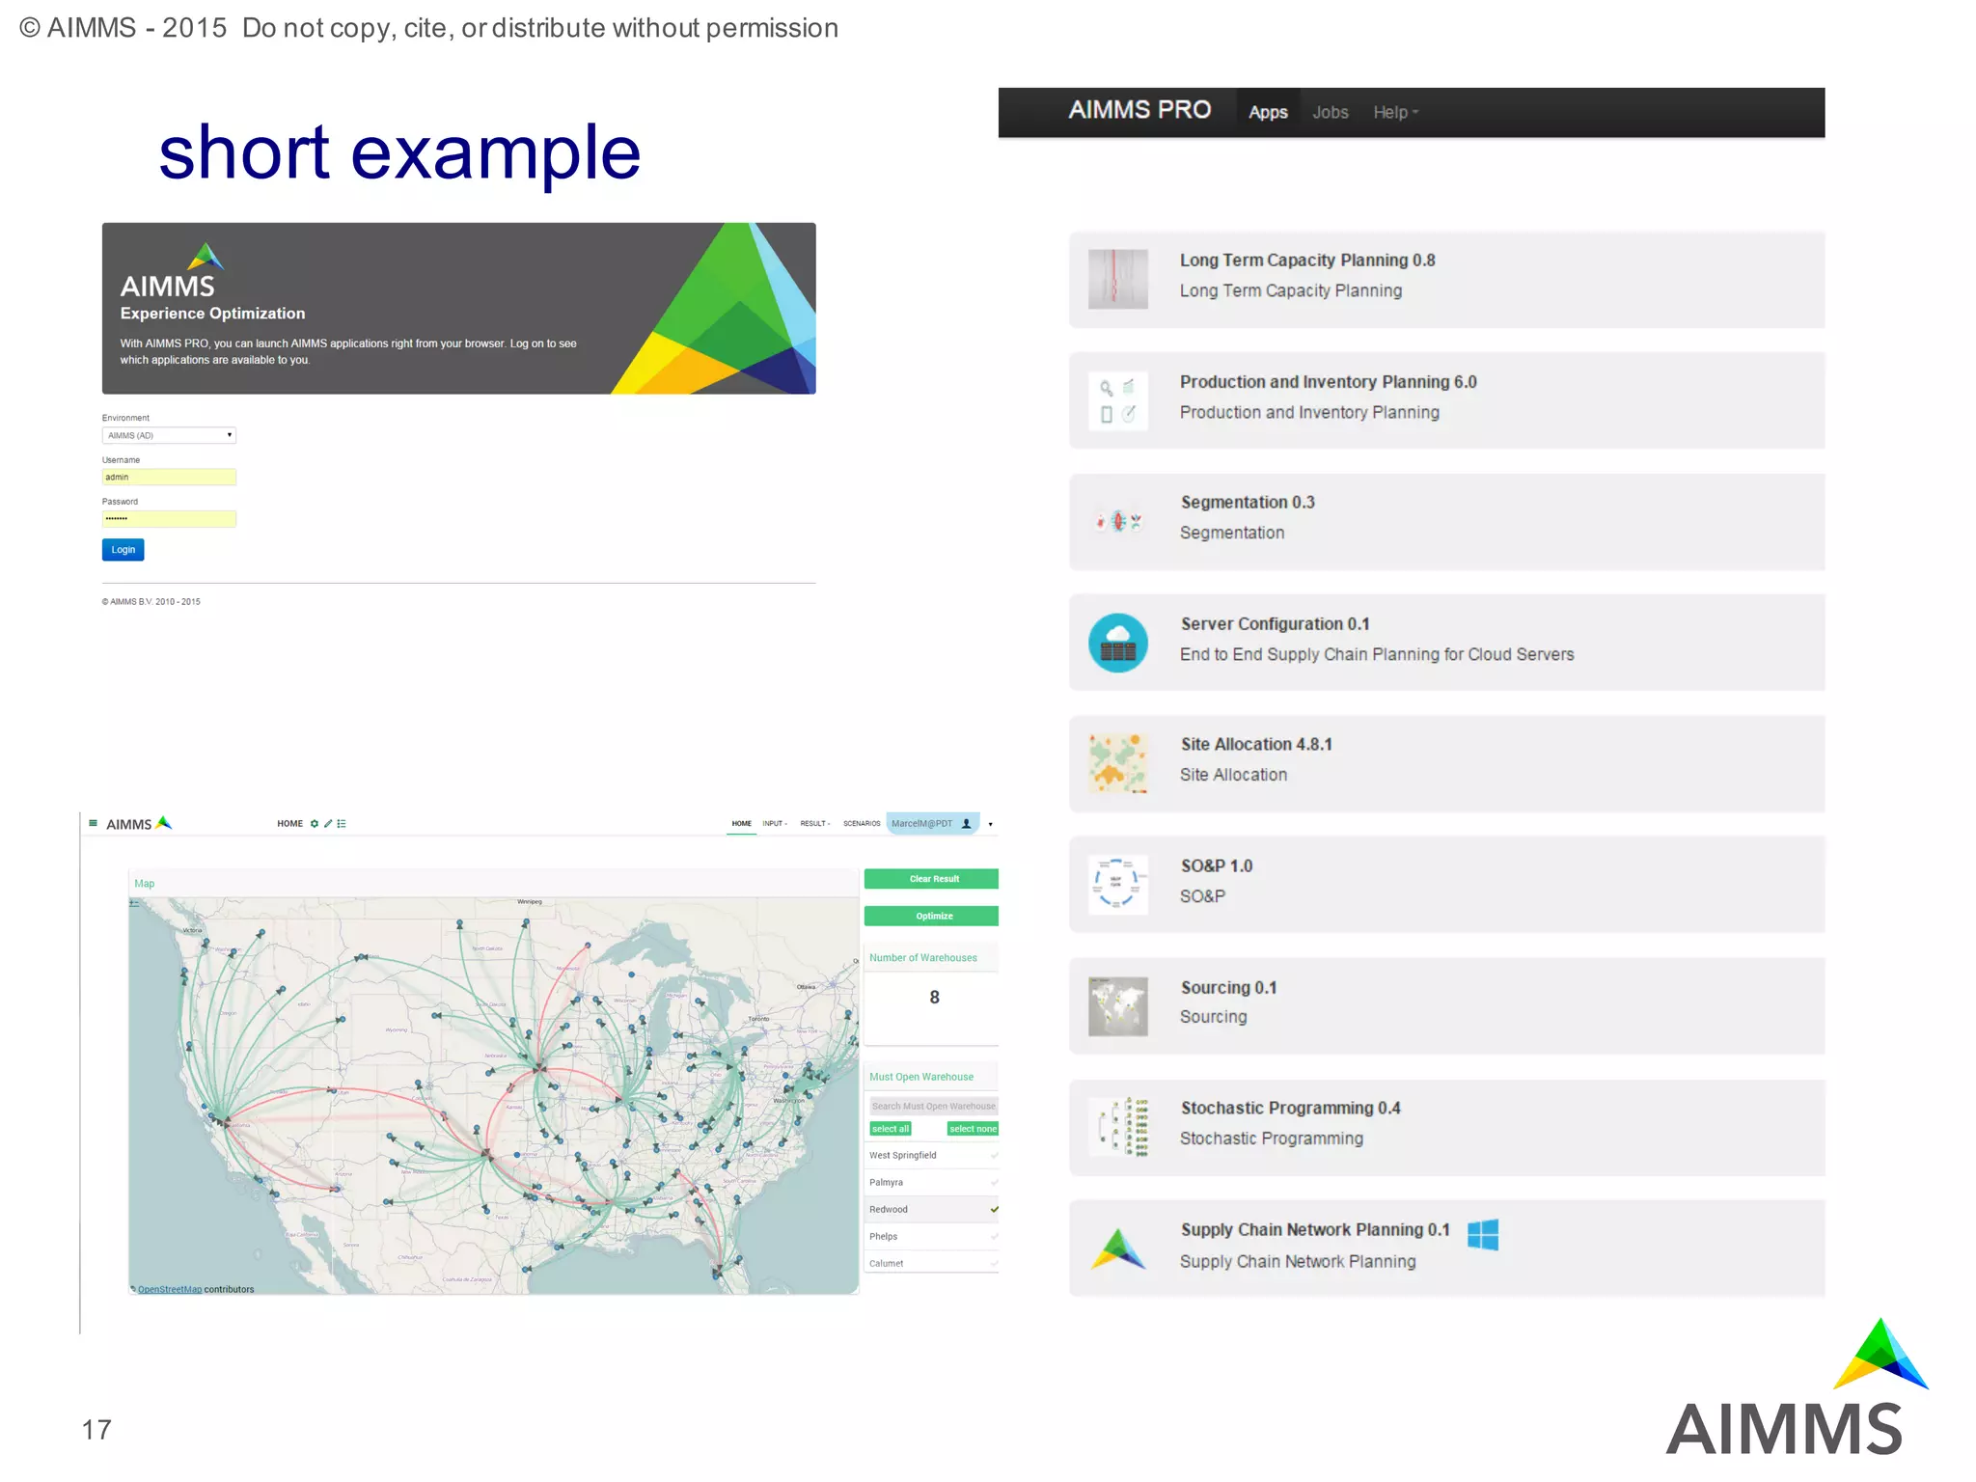Image resolution: width=1976 pixels, height=1482 pixels.
Task: Click the pencil edit icon next to HOME
Action: pos(328,823)
